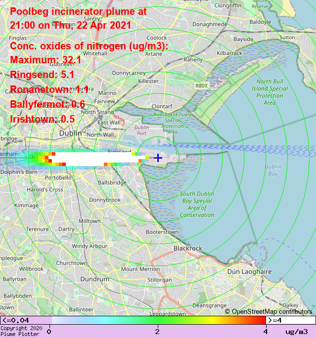
Task: Click the 'Ballyfermot: 0.6' reading
Action: pyautogui.click(x=47, y=104)
